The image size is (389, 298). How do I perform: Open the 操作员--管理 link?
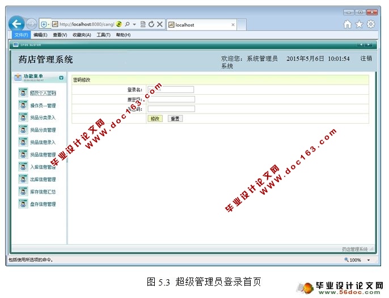pyautogui.click(x=43, y=106)
